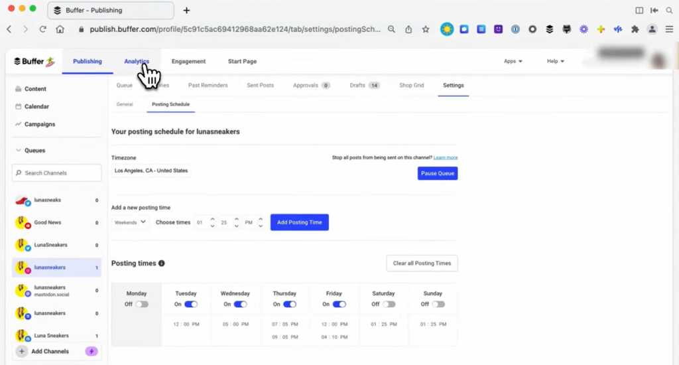Click the yellow sun extension icon
679x365 pixels.
tap(447, 29)
